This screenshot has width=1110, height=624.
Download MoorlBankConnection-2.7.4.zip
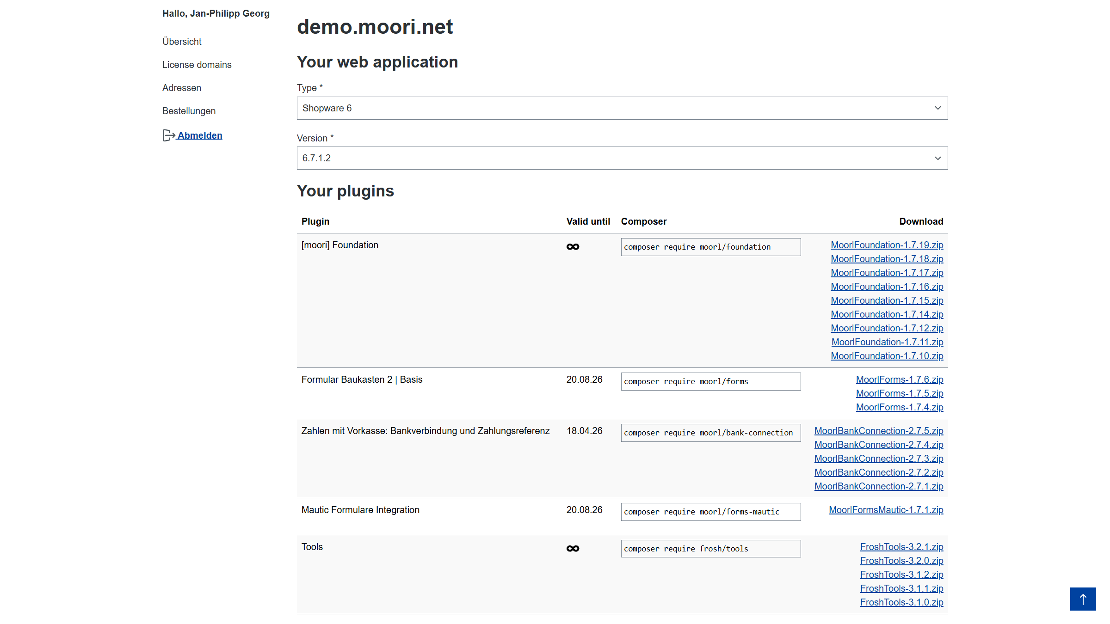[879, 445]
